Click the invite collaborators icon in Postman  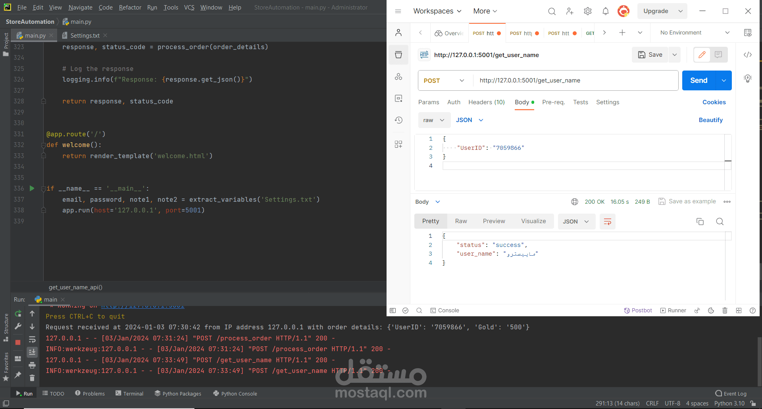[570, 11]
